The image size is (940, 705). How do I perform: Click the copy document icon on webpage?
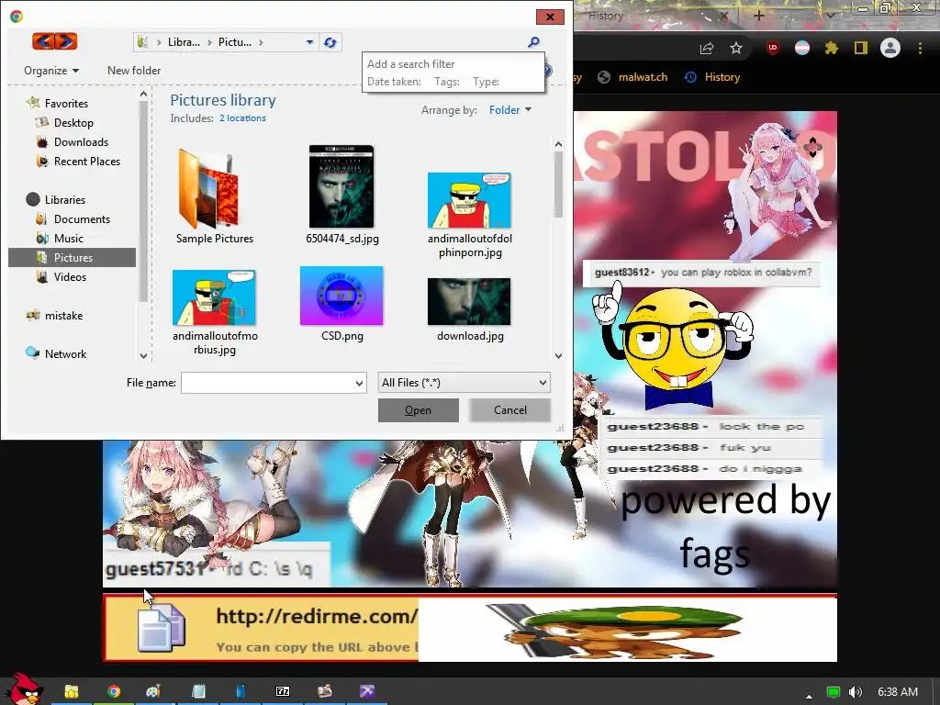(162, 628)
